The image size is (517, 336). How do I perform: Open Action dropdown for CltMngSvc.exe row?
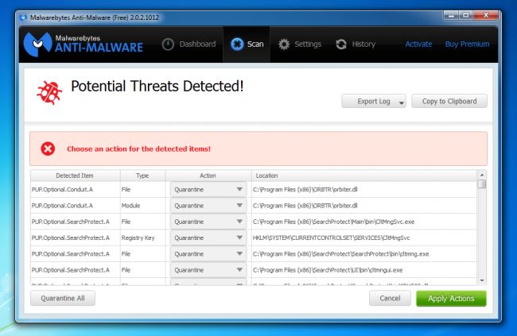pyautogui.click(x=208, y=222)
